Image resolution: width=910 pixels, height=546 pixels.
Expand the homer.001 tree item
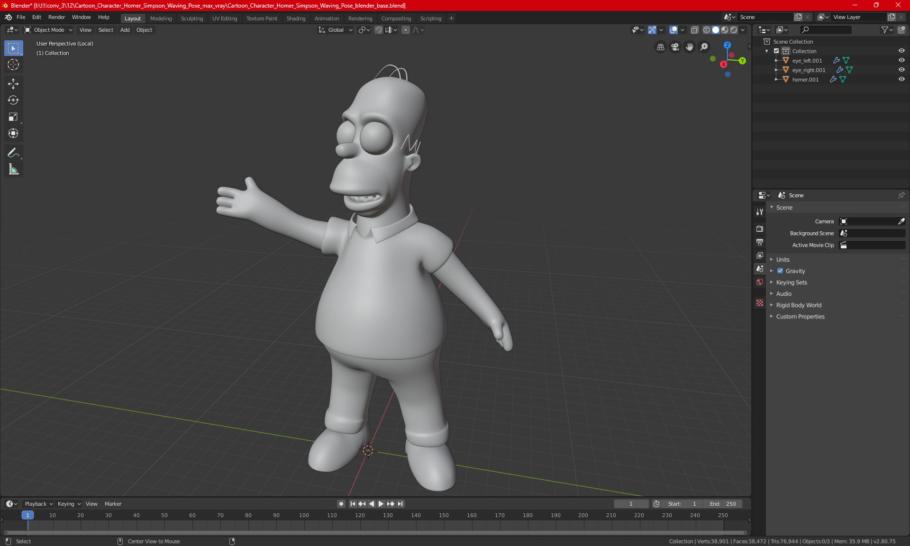click(776, 80)
